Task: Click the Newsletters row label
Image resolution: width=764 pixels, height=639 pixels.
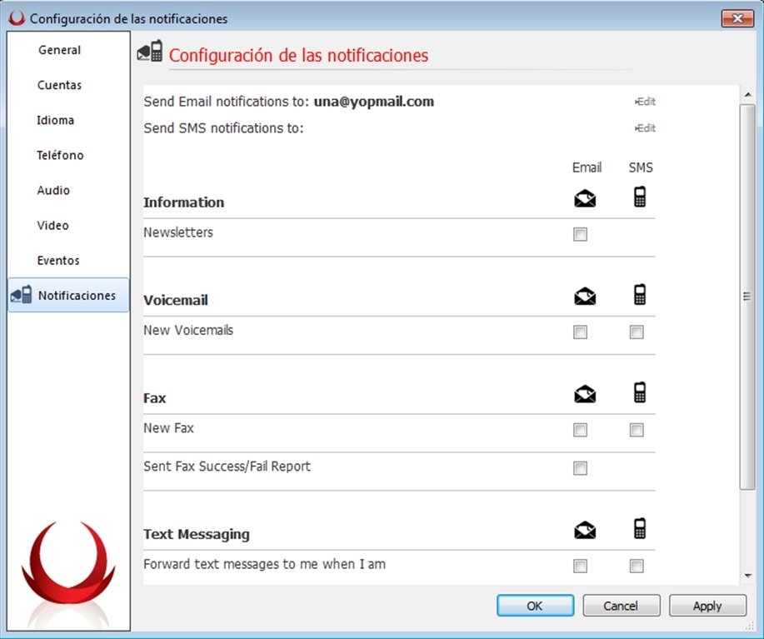Action: coord(178,232)
